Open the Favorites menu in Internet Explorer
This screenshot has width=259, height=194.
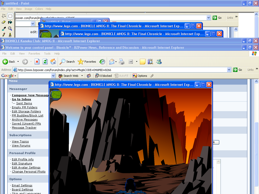point(34,54)
